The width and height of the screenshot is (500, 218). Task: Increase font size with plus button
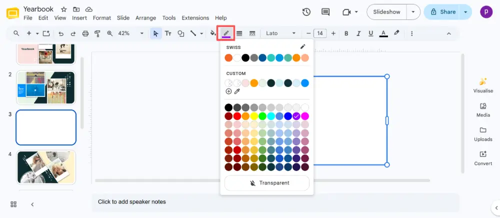pyautogui.click(x=333, y=33)
